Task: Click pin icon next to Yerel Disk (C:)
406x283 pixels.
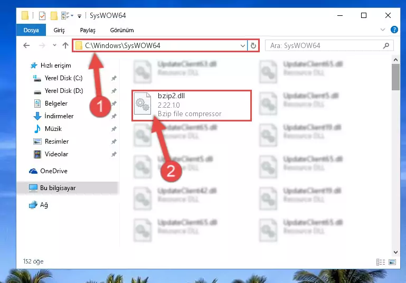Action: coord(114,78)
